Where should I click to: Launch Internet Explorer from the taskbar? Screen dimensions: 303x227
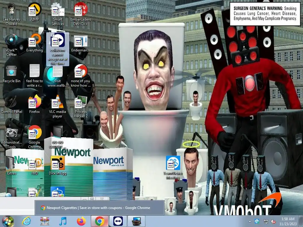click(26, 221)
